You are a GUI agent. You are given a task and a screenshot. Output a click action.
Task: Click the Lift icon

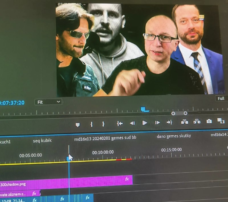185,121
